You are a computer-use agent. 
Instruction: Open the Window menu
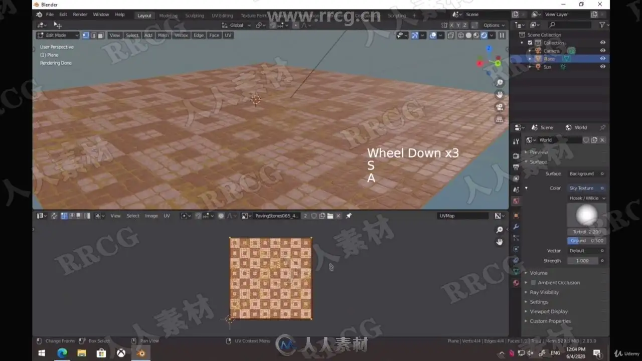tap(101, 15)
